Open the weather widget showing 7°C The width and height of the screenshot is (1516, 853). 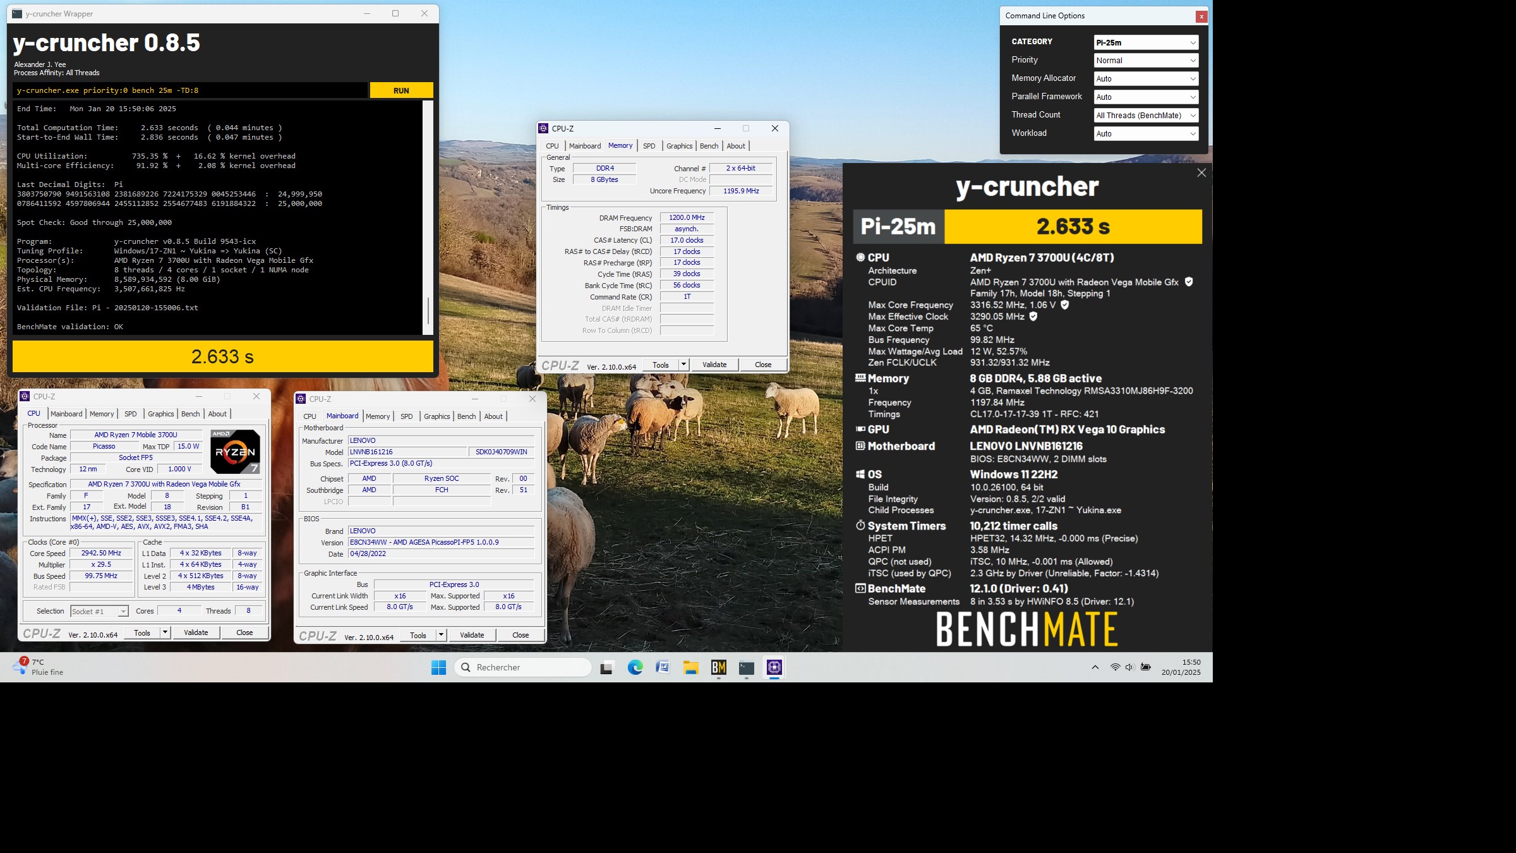click(39, 667)
